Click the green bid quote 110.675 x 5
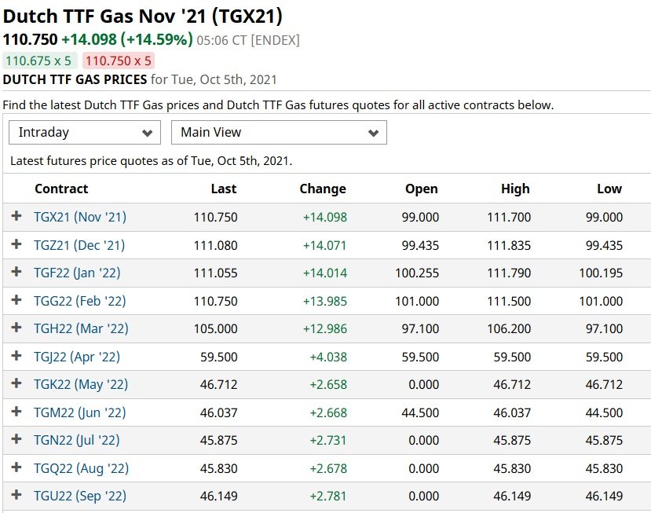651x513 pixels. pyautogui.click(x=40, y=61)
